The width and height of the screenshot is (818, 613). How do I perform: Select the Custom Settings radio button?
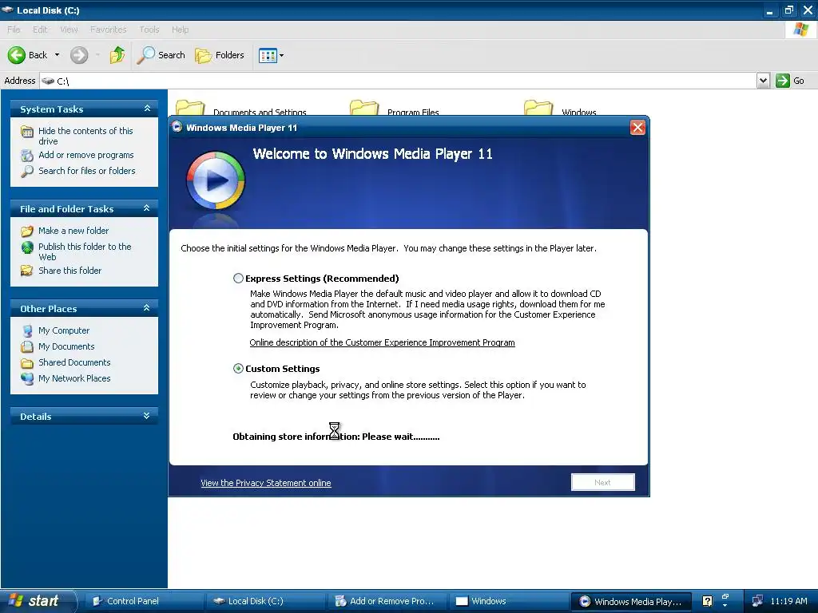pos(238,369)
